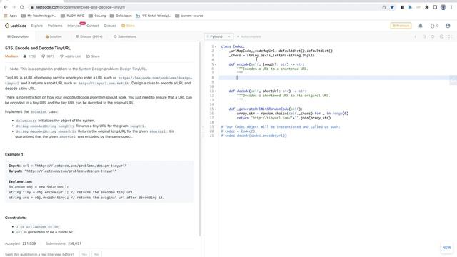Open the Chrome three-dot menu
This screenshot has height=257, width=457.
[x=451, y=7]
